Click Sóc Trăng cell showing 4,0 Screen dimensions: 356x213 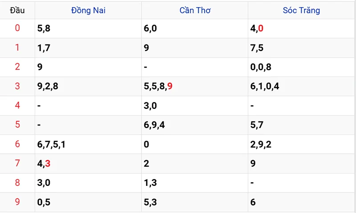click(x=257, y=28)
